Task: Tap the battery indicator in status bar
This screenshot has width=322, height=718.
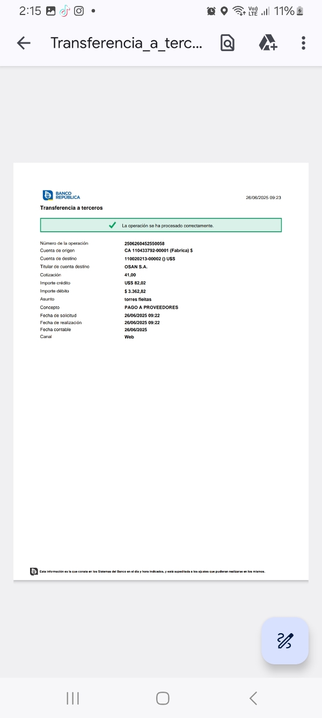Action: point(300,11)
